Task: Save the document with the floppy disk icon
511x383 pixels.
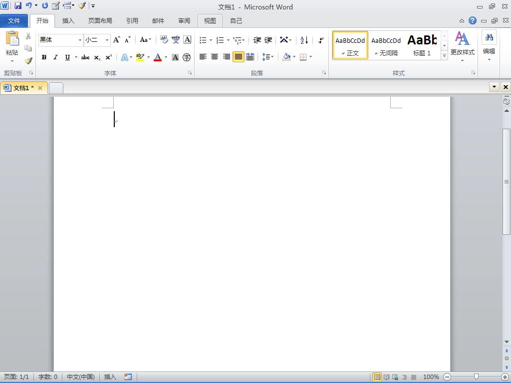Action: (18, 5)
